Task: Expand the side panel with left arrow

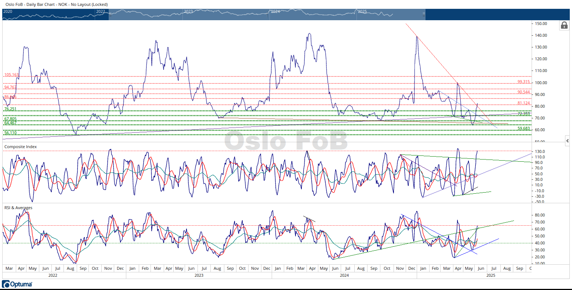Action: (x=568, y=141)
